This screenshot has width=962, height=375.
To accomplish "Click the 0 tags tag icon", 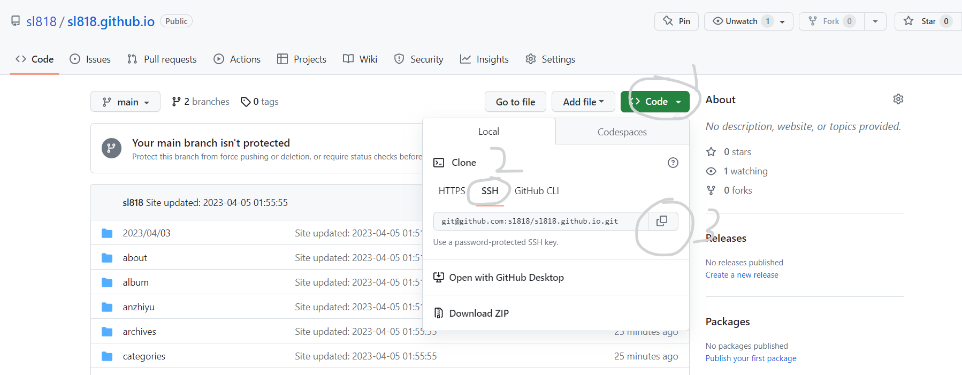I will pos(246,102).
